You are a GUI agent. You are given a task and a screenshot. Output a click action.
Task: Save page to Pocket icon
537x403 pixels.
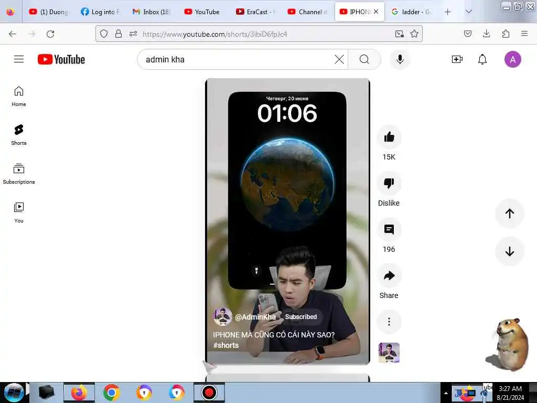tap(467, 34)
